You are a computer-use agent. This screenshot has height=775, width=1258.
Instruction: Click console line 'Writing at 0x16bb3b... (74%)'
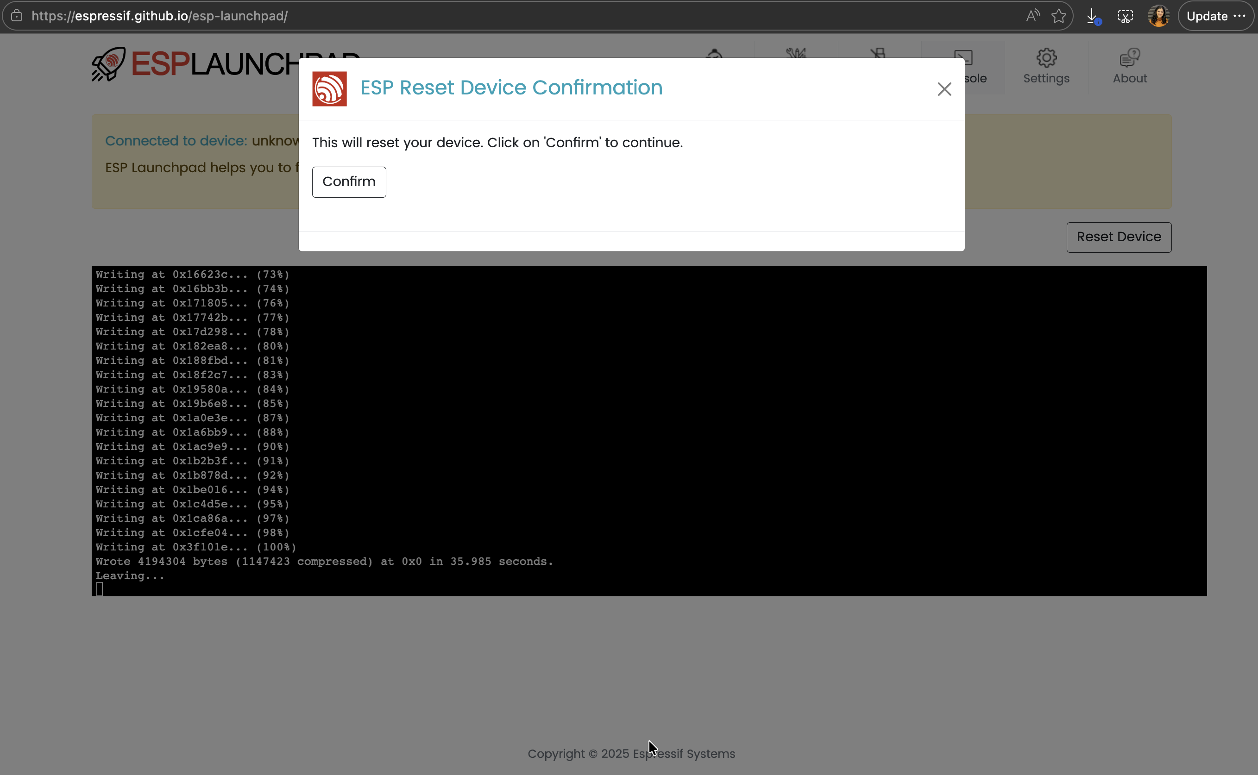point(192,288)
